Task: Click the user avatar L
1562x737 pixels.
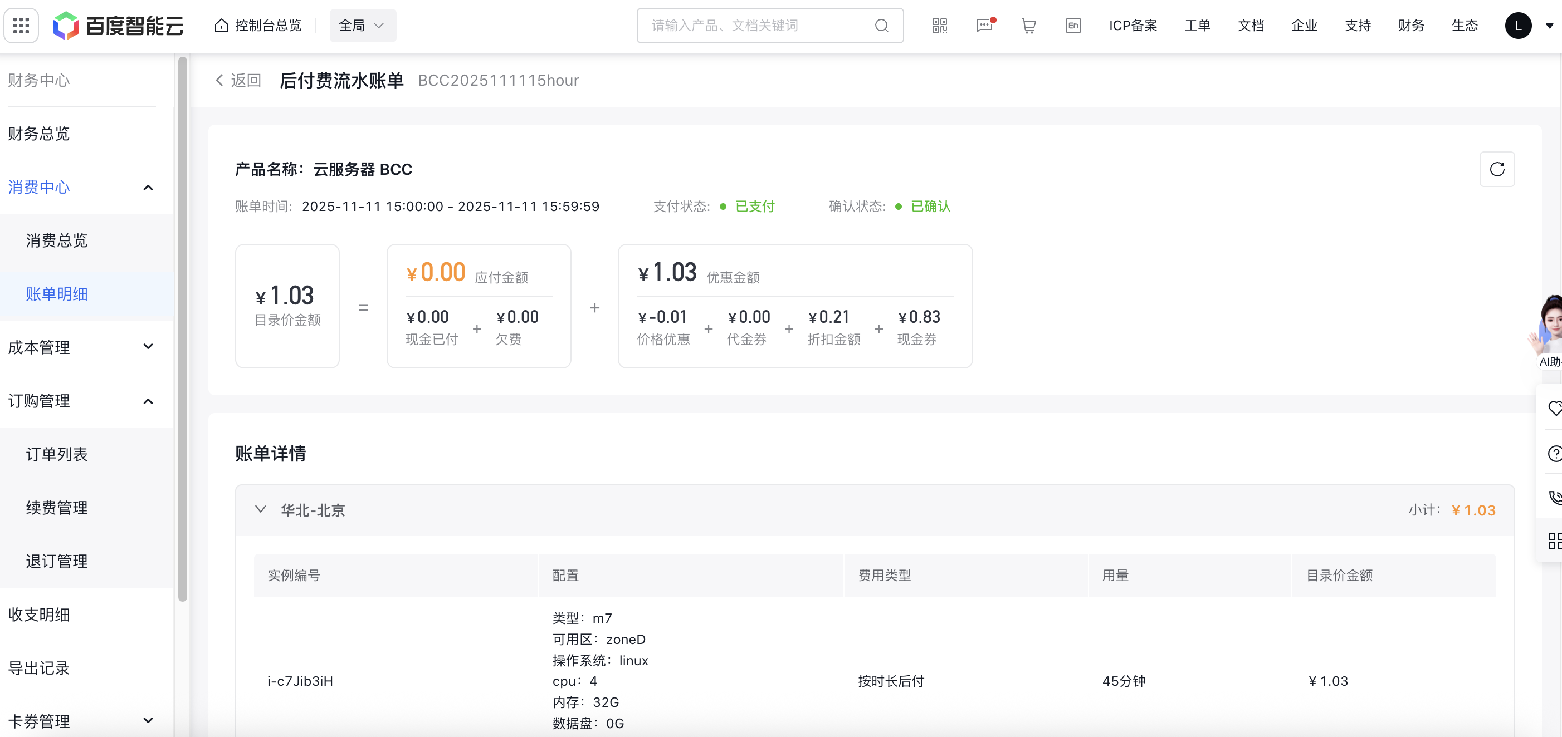Action: pyautogui.click(x=1519, y=26)
